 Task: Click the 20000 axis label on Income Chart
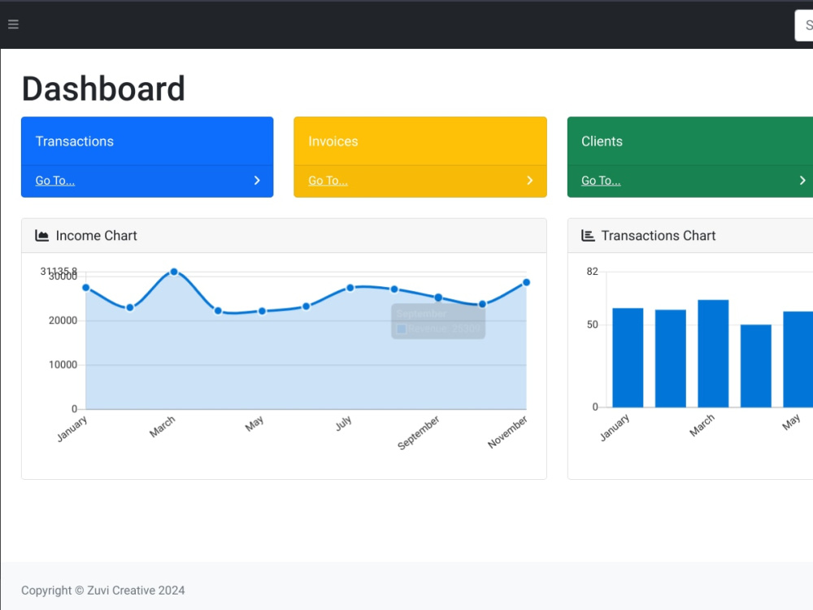pyautogui.click(x=63, y=320)
